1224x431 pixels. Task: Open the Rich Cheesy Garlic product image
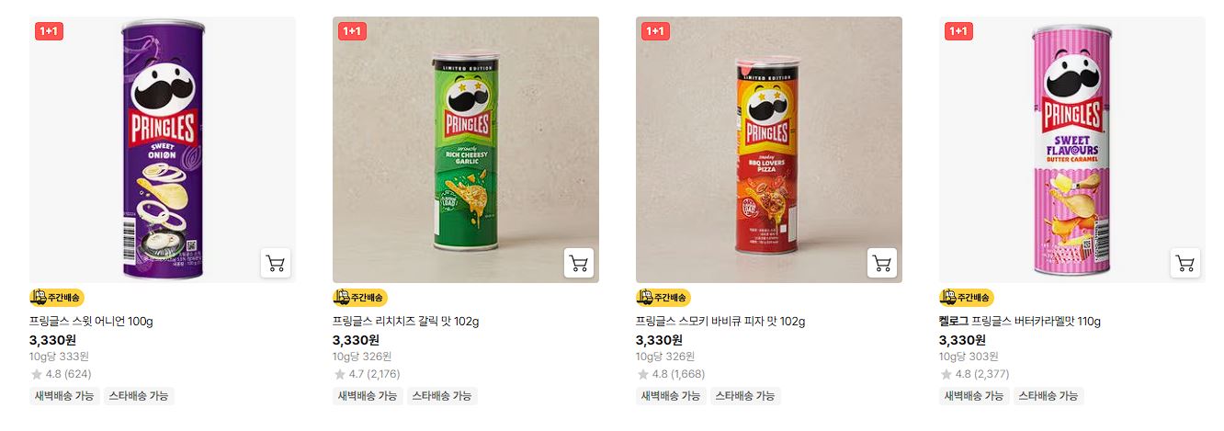point(466,150)
